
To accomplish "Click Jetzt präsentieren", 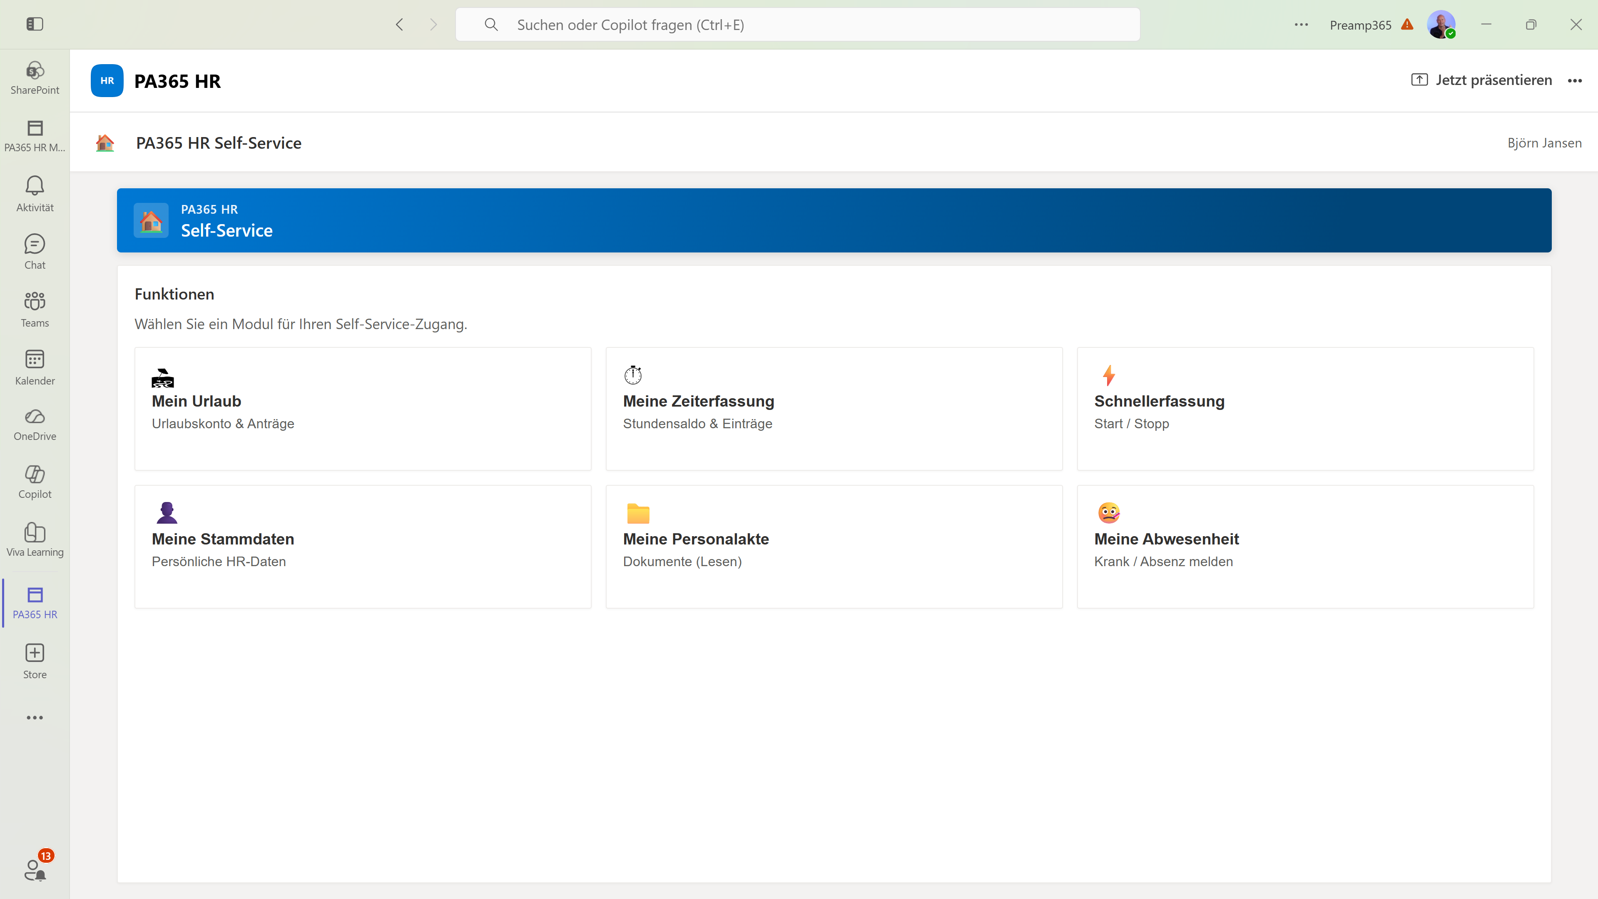I will 1481,80.
